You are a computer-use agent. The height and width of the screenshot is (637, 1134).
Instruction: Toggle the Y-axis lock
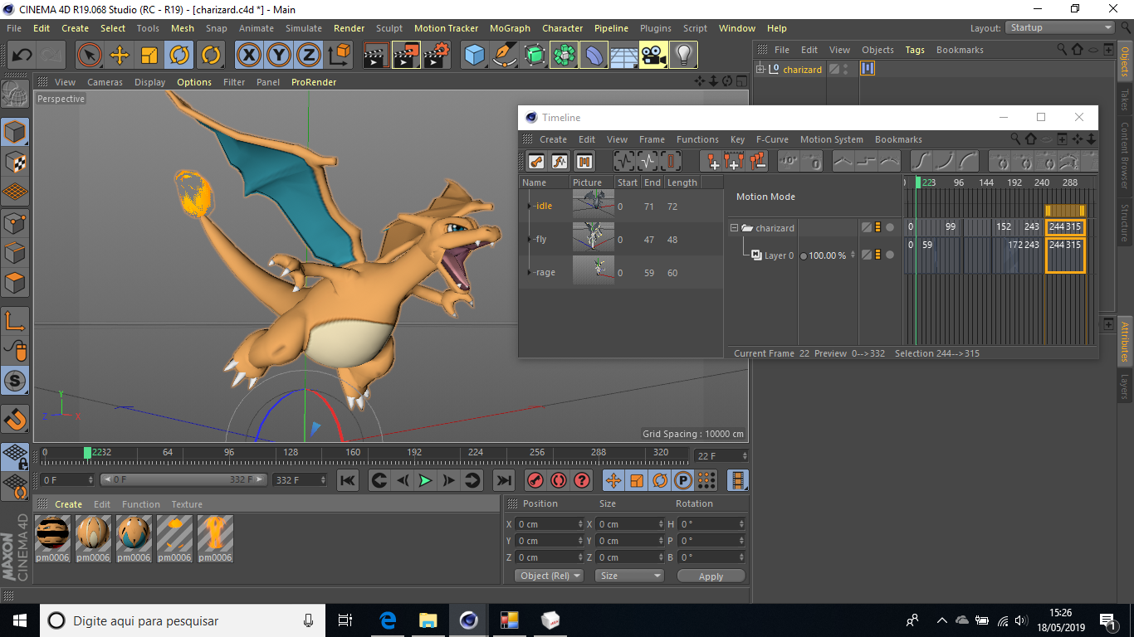[x=279, y=56]
